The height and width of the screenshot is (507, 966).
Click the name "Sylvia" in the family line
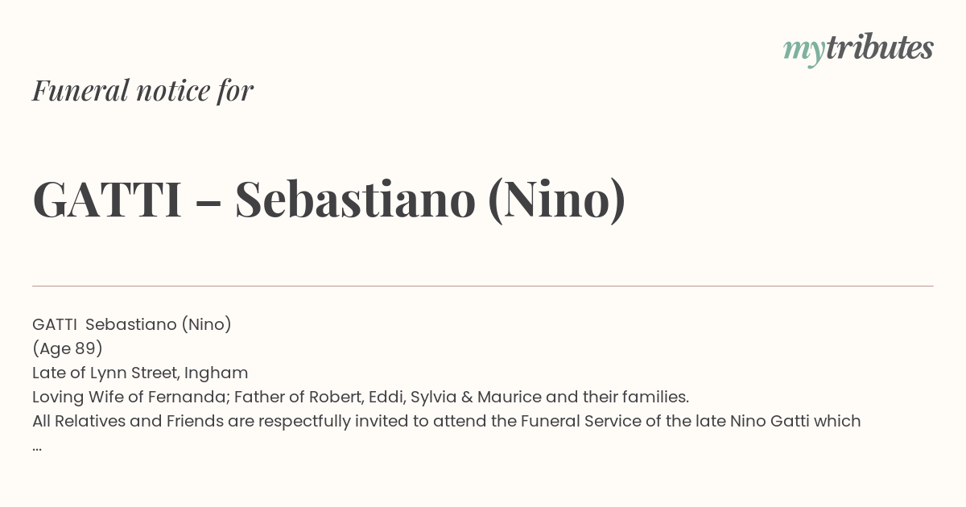coord(434,398)
